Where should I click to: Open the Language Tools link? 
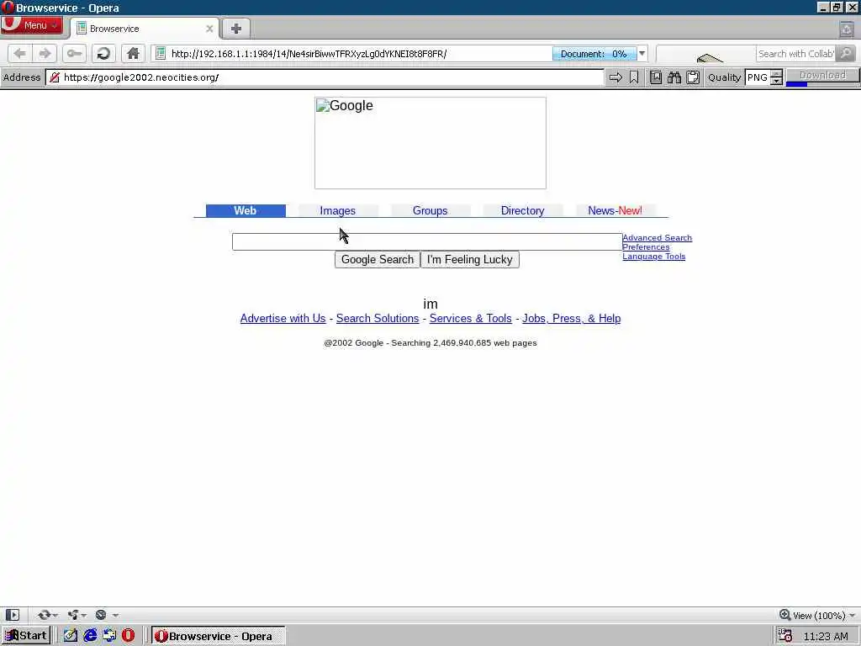(x=654, y=257)
